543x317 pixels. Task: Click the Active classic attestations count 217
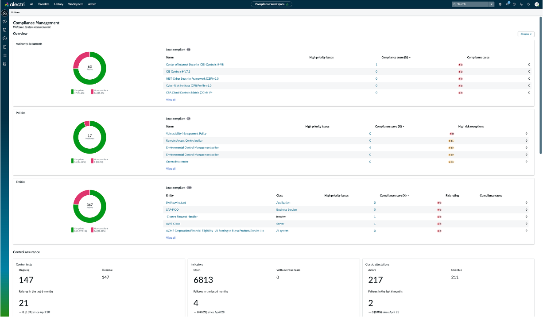point(376,280)
